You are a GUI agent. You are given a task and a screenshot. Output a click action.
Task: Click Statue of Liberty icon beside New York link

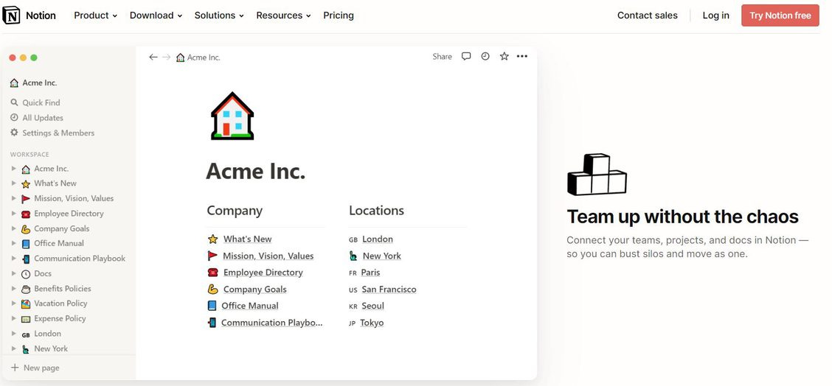point(353,256)
